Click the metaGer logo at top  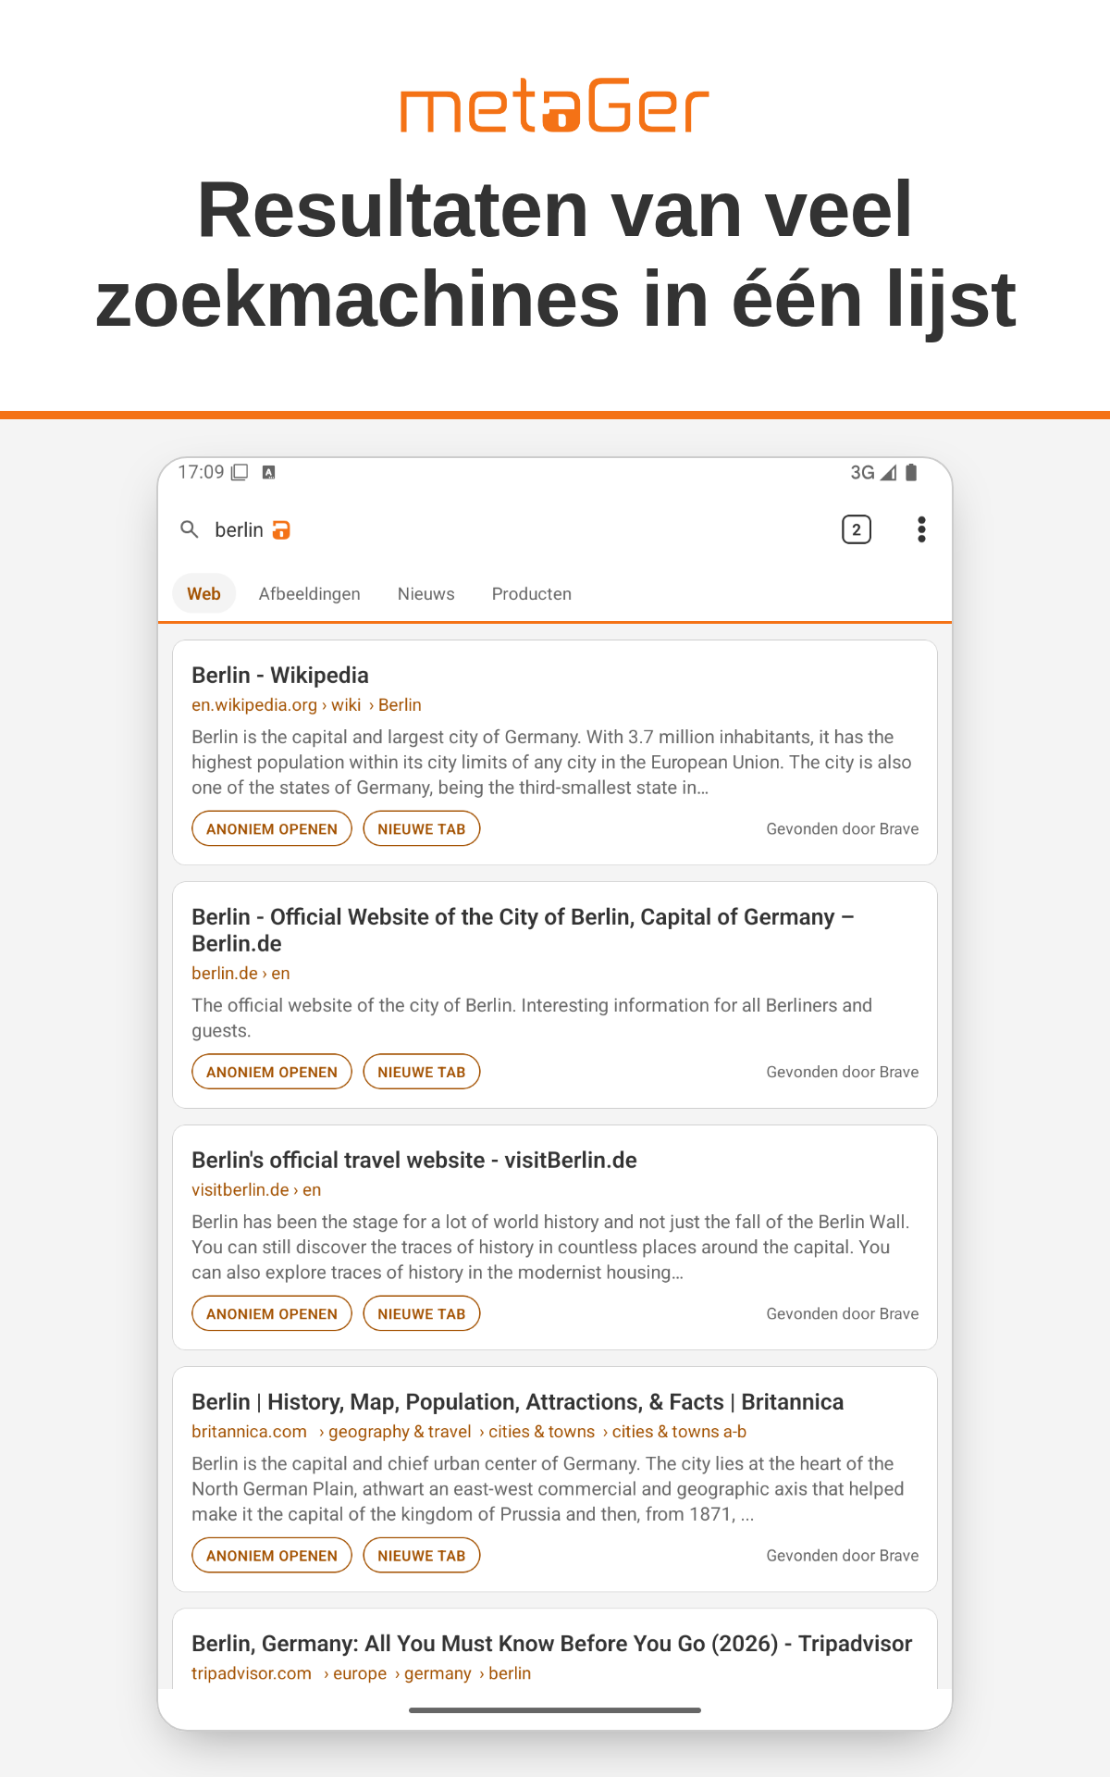coord(555,106)
